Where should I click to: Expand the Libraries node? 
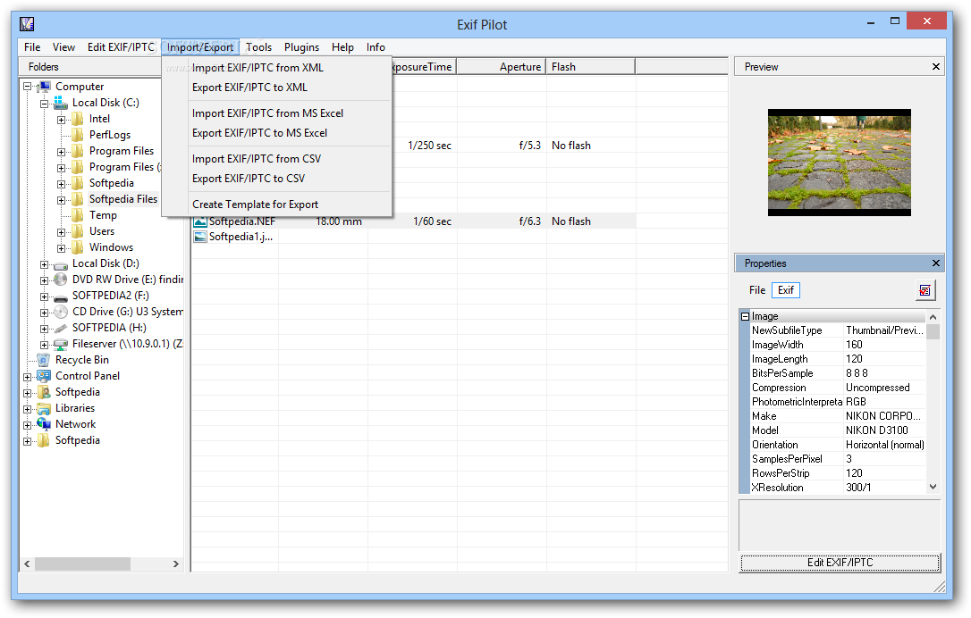pos(27,410)
